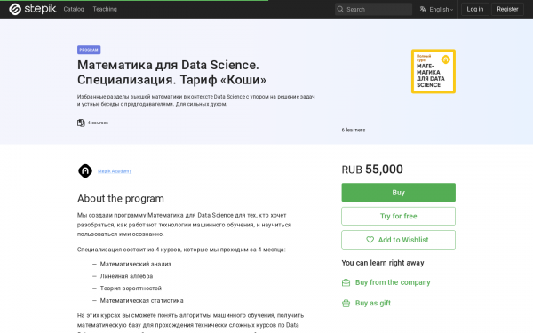Click the Register button

tap(507, 9)
